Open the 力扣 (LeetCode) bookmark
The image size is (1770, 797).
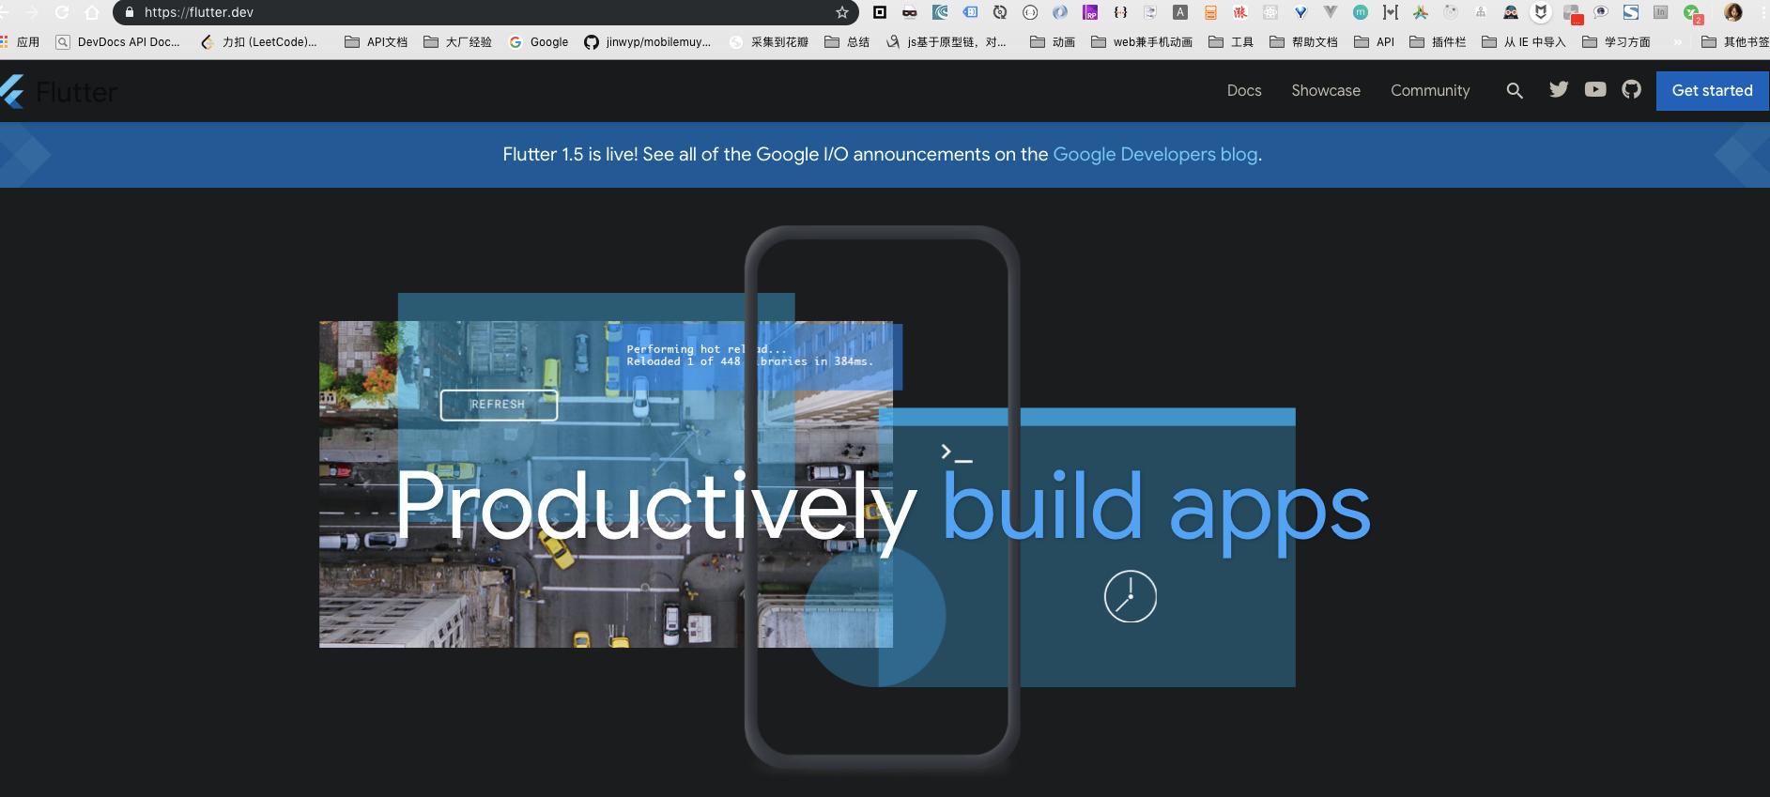tap(259, 42)
